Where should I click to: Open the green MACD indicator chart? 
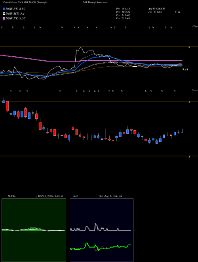point(34,230)
